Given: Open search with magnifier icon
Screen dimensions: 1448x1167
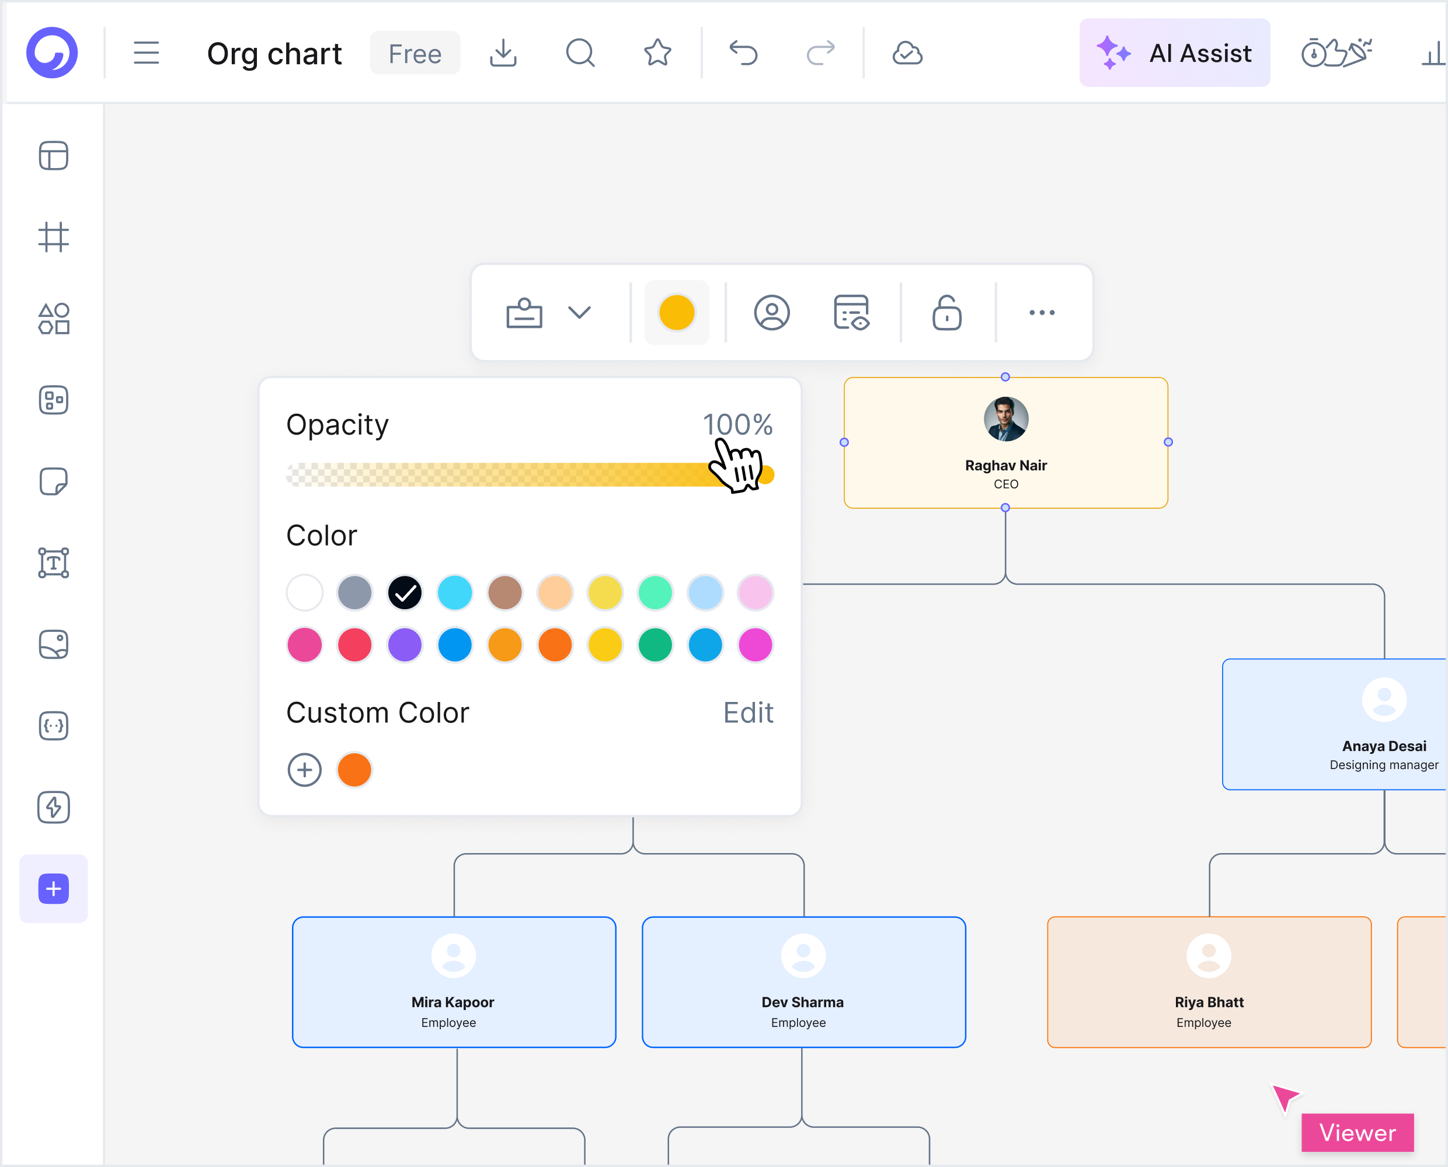Looking at the screenshot, I should click(580, 53).
